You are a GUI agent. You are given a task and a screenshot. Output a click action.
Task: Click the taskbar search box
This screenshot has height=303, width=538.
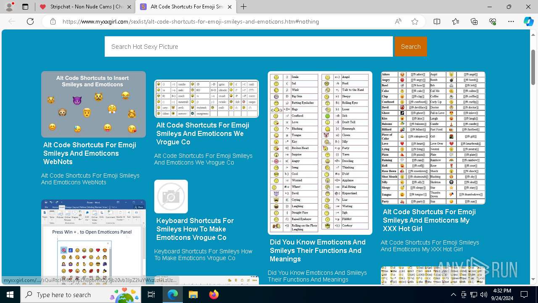[x=81, y=295]
